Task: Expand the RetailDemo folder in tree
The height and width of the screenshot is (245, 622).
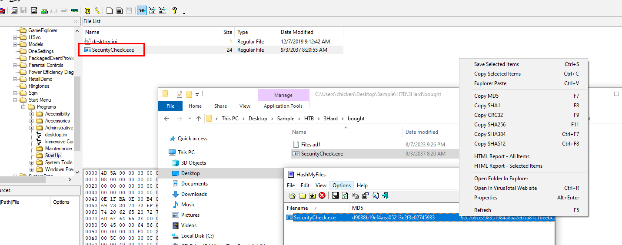Action: (15, 79)
